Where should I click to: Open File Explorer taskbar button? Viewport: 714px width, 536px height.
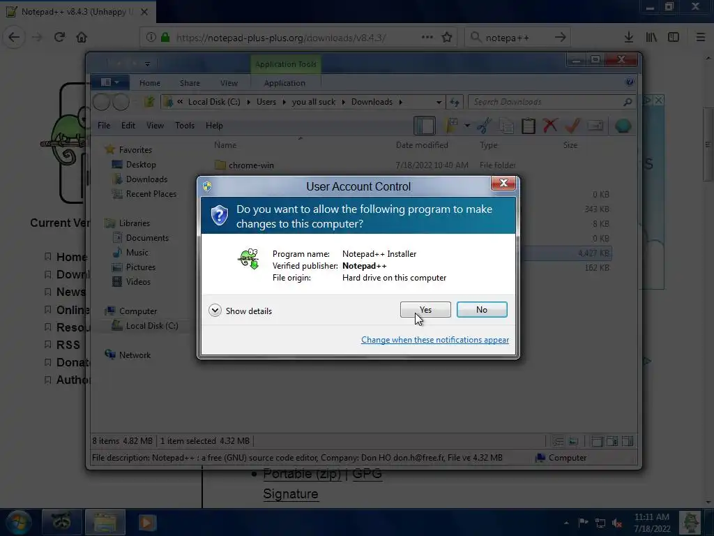[105, 522]
